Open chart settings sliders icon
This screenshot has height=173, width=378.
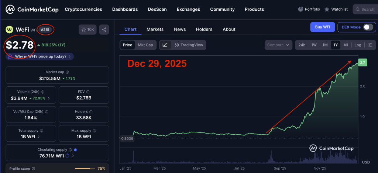click(x=370, y=45)
